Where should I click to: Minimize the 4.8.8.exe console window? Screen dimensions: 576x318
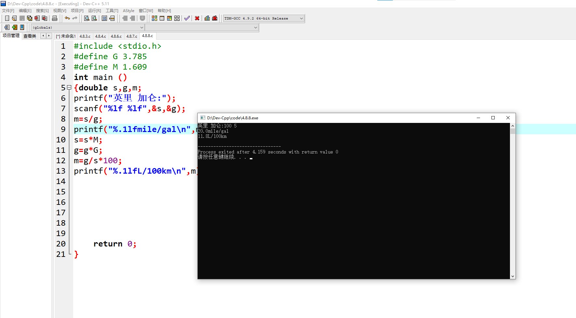click(478, 118)
